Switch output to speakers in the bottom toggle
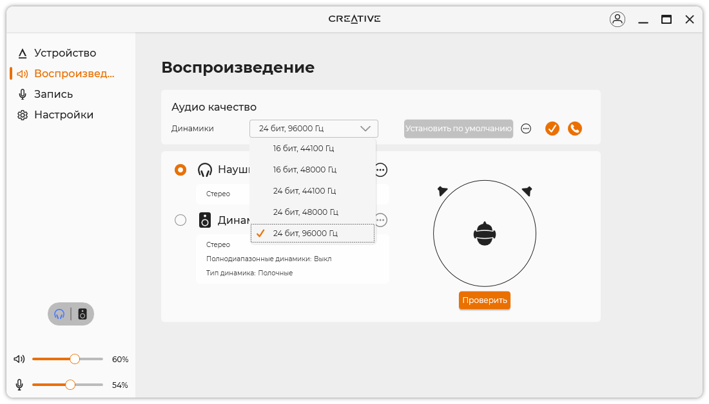The width and height of the screenshot is (709, 404). (x=83, y=314)
